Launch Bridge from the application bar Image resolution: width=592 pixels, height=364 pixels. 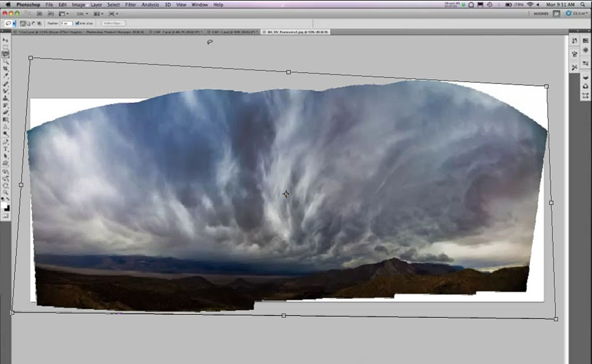click(x=39, y=14)
